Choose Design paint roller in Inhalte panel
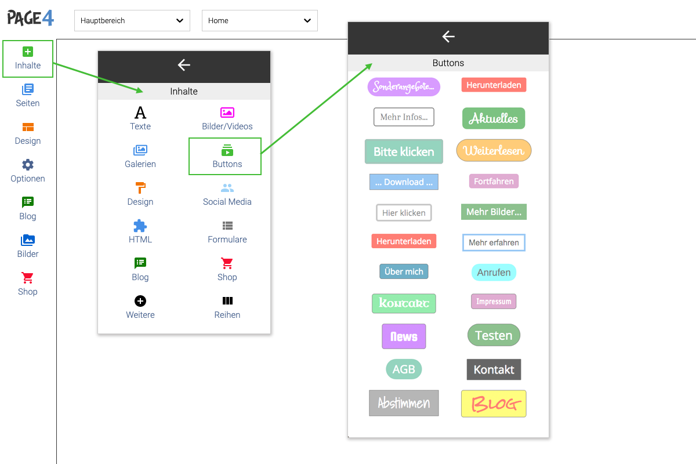Image resolution: width=696 pixels, height=464 pixels. coord(140,194)
